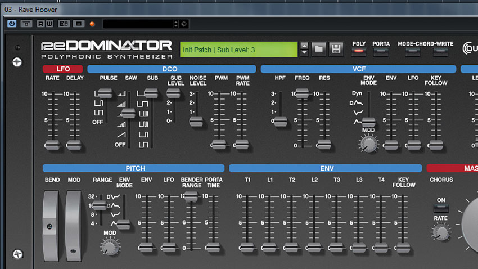Click the Read automation R button

coord(40,24)
